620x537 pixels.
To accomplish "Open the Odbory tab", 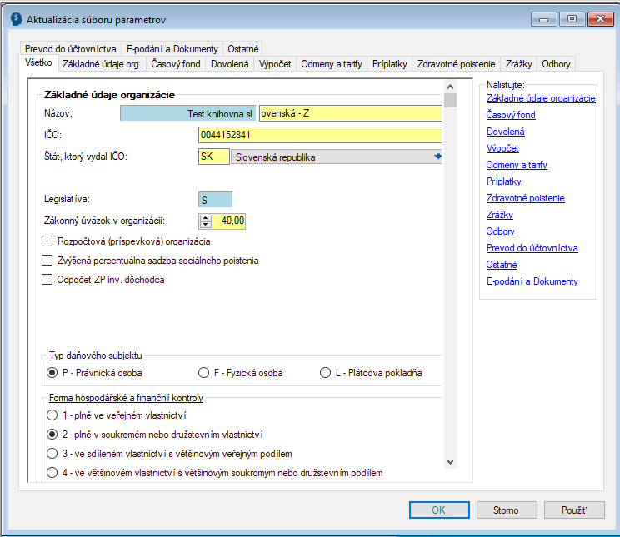I will pyautogui.click(x=556, y=64).
